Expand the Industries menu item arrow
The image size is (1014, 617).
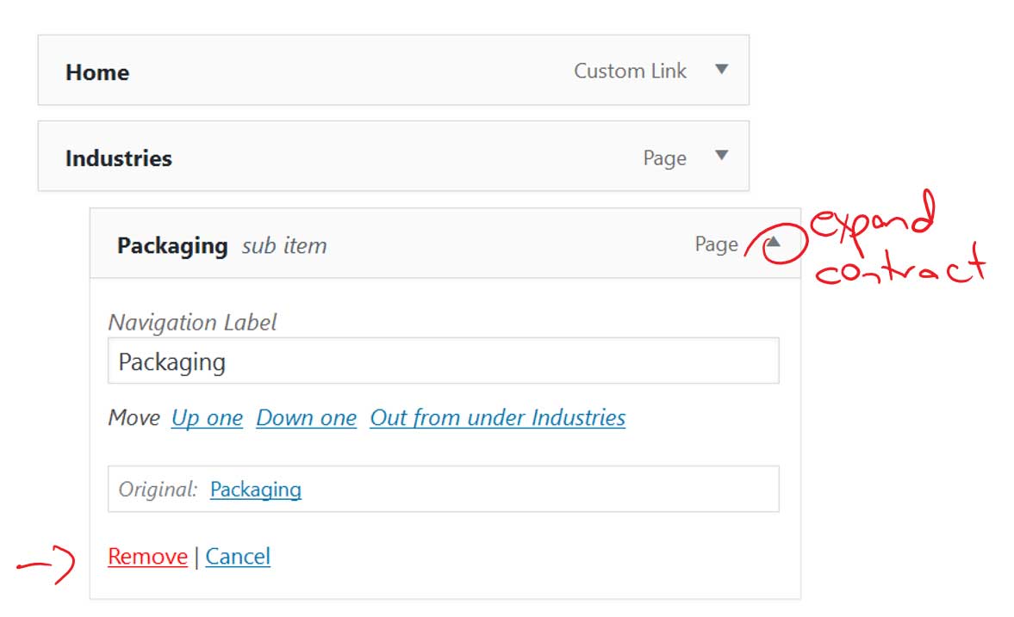(722, 155)
